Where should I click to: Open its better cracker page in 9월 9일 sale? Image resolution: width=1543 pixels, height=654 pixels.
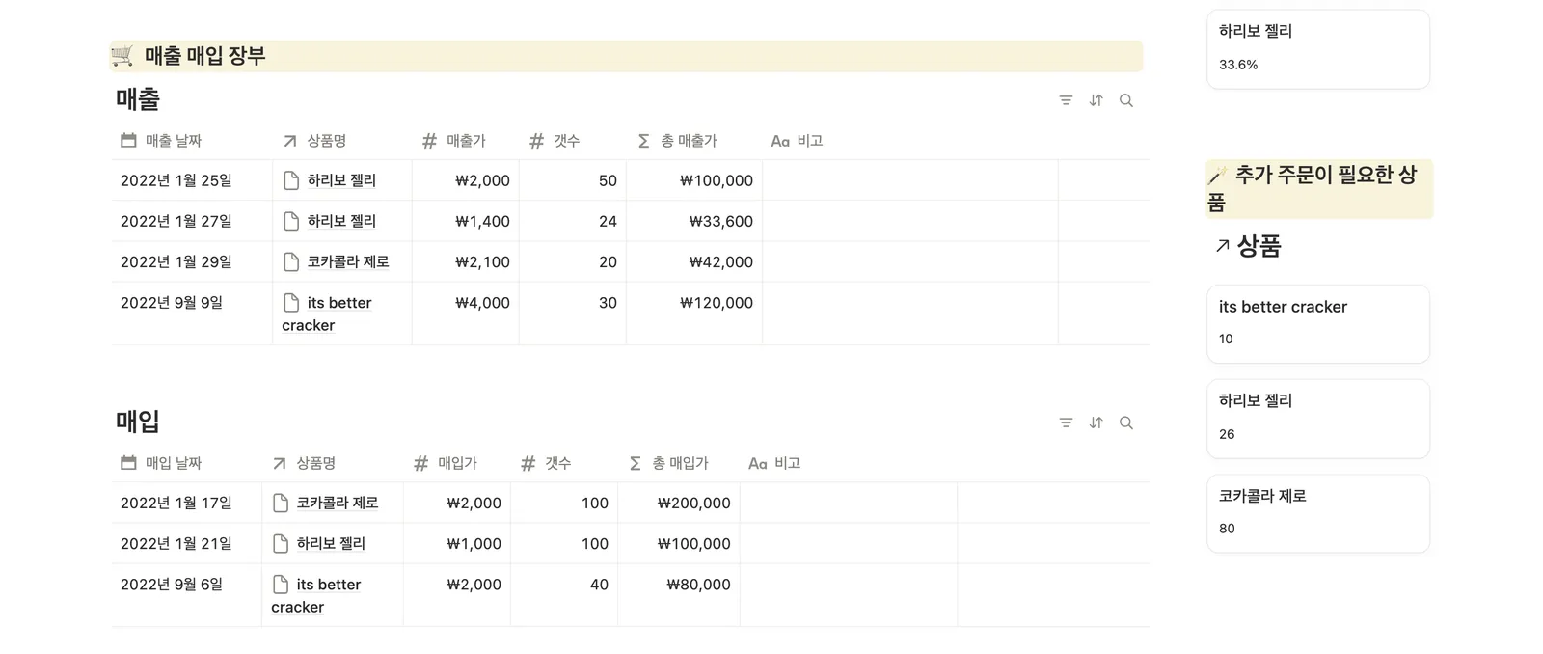327,313
